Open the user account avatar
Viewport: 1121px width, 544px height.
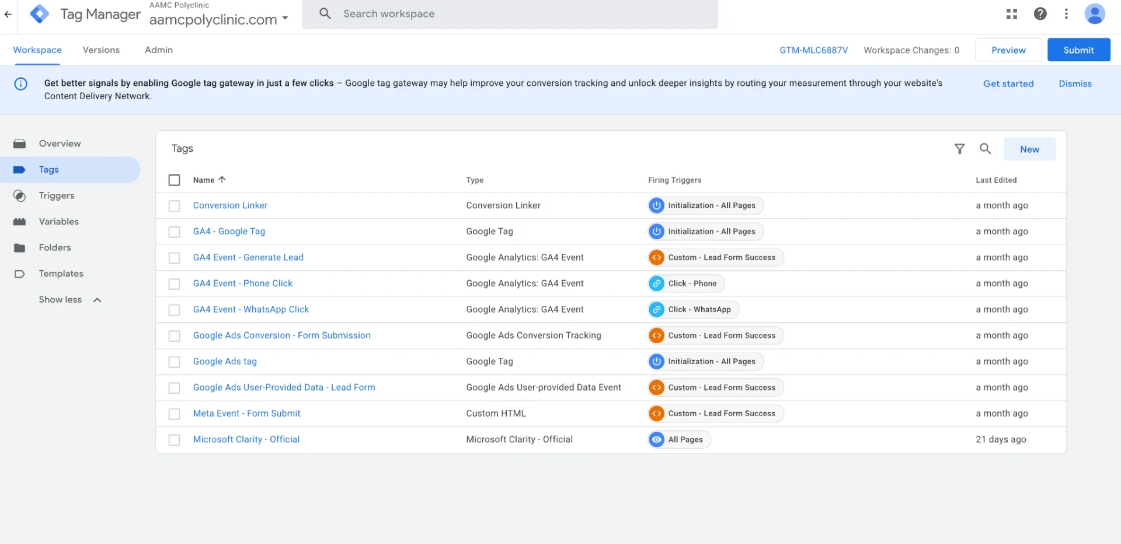point(1095,14)
